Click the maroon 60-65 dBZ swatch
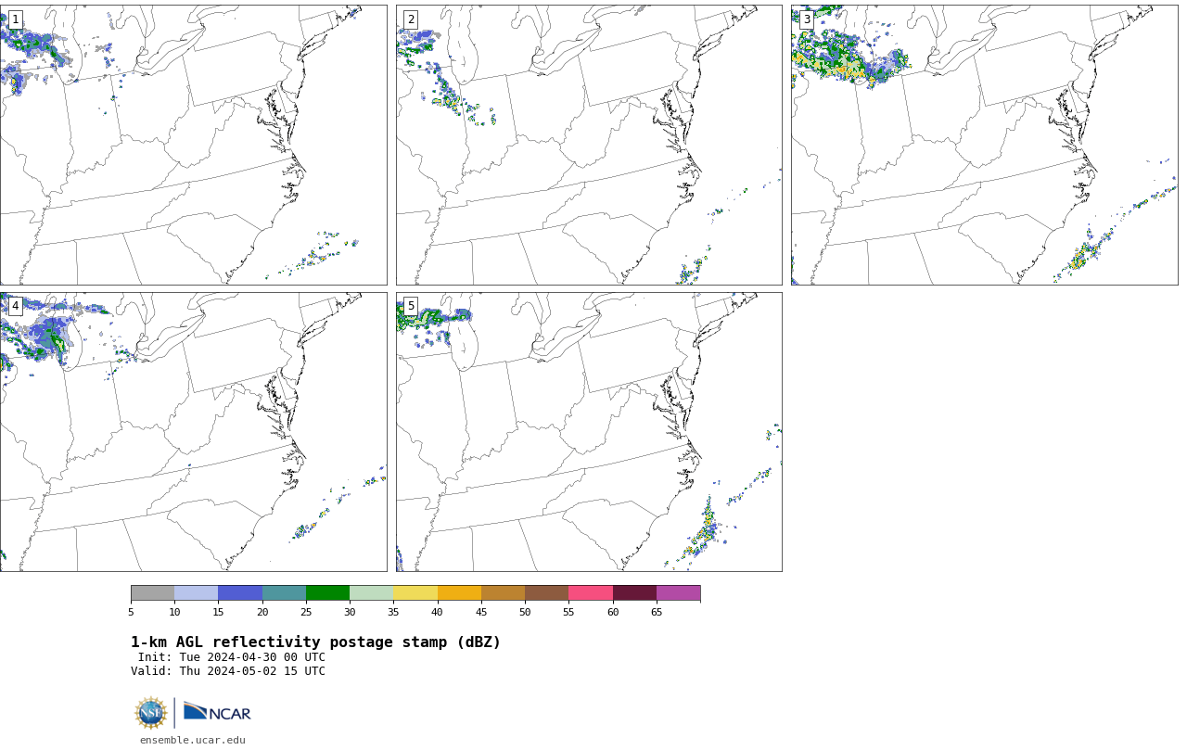 coord(634,593)
